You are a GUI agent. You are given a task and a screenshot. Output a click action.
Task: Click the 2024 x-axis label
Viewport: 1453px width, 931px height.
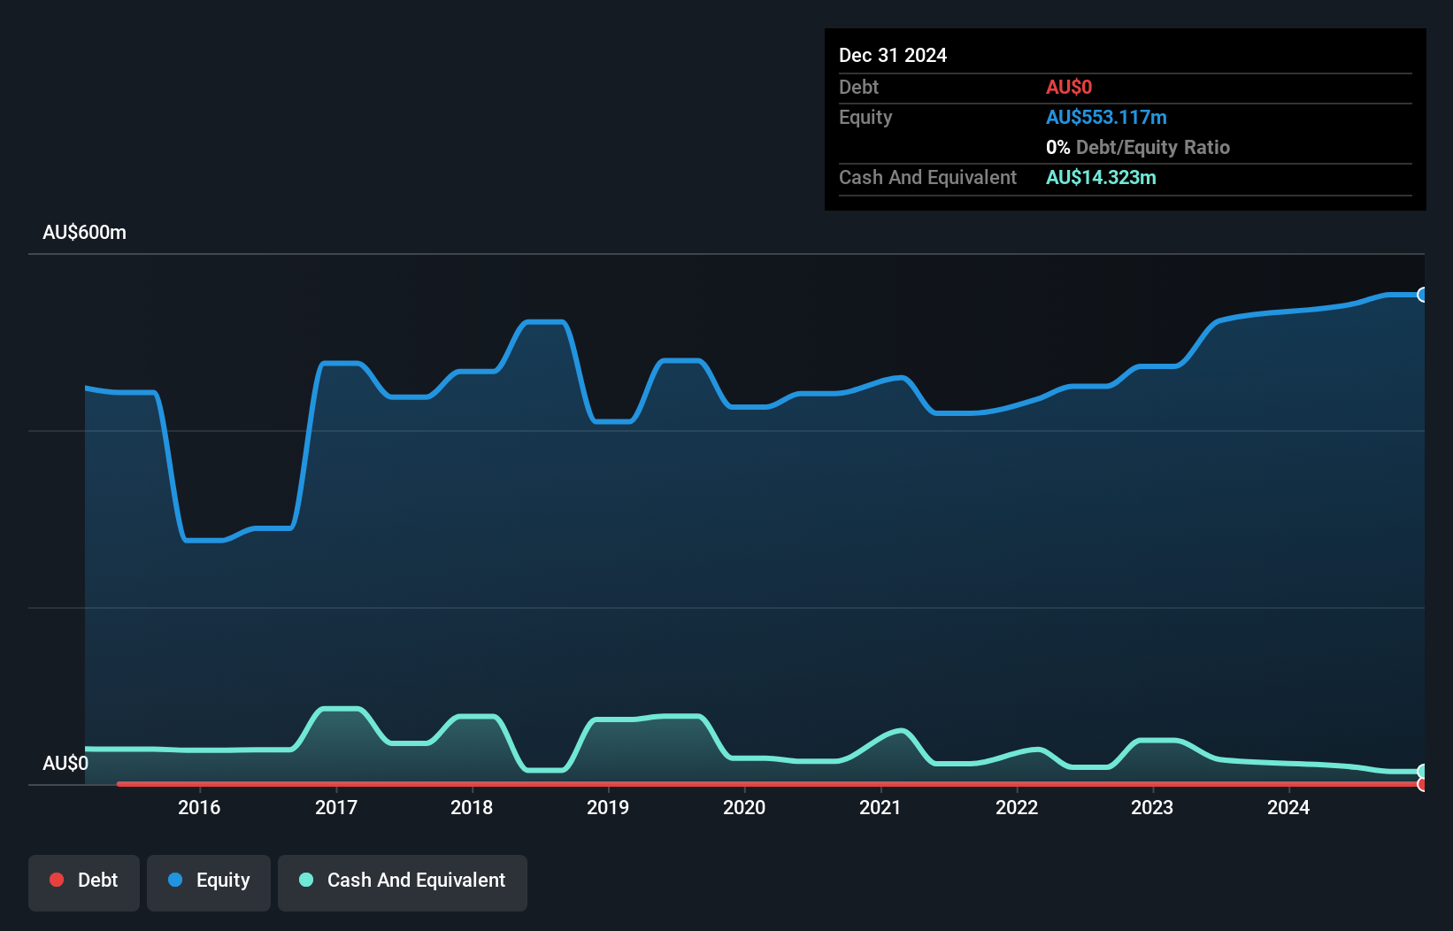tap(1288, 807)
